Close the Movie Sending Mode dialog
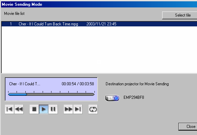197x135 pixels. [188, 127]
